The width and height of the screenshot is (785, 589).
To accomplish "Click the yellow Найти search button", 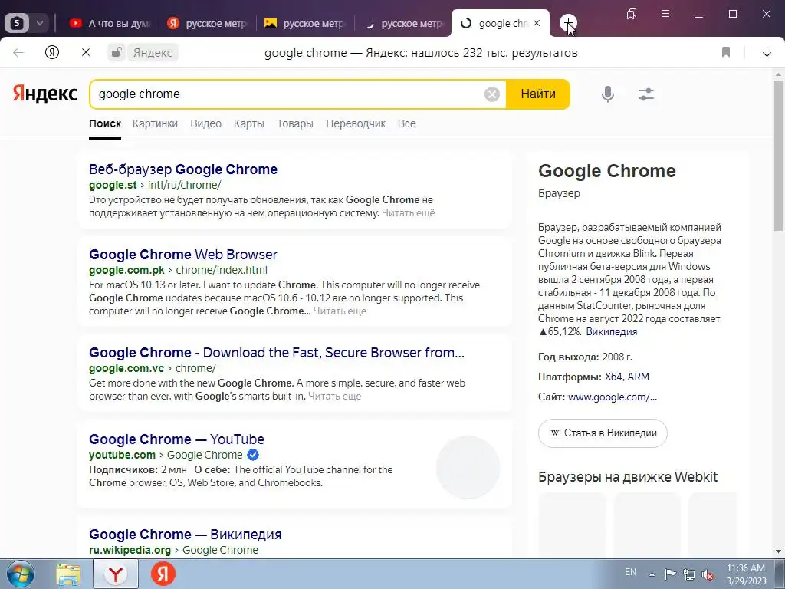I will (x=538, y=94).
